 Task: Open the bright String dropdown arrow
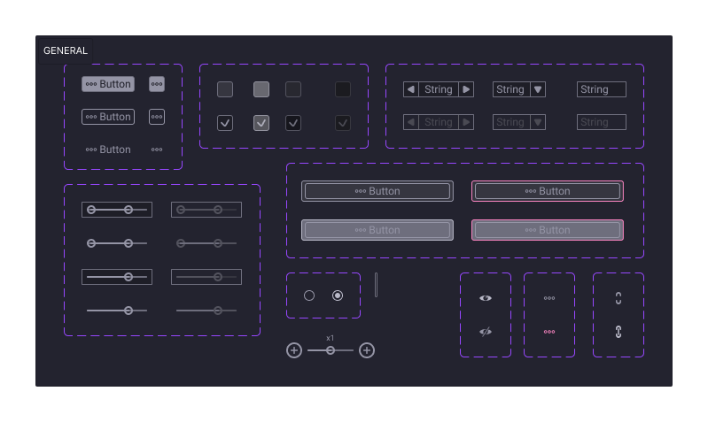tap(538, 89)
